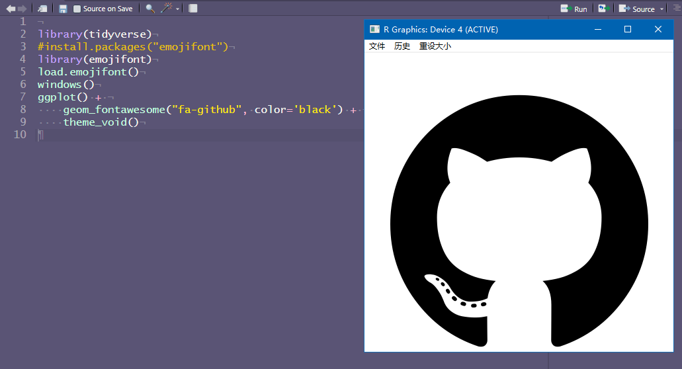Click "fa-github" string in line 8
Image resolution: width=682 pixels, height=369 pixels.
206,110
